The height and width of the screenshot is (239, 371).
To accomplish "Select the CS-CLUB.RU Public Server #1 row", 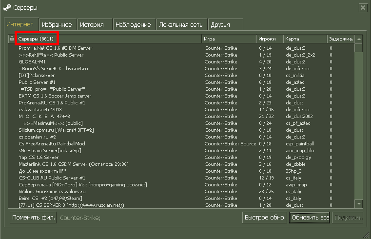I will click(52, 178).
